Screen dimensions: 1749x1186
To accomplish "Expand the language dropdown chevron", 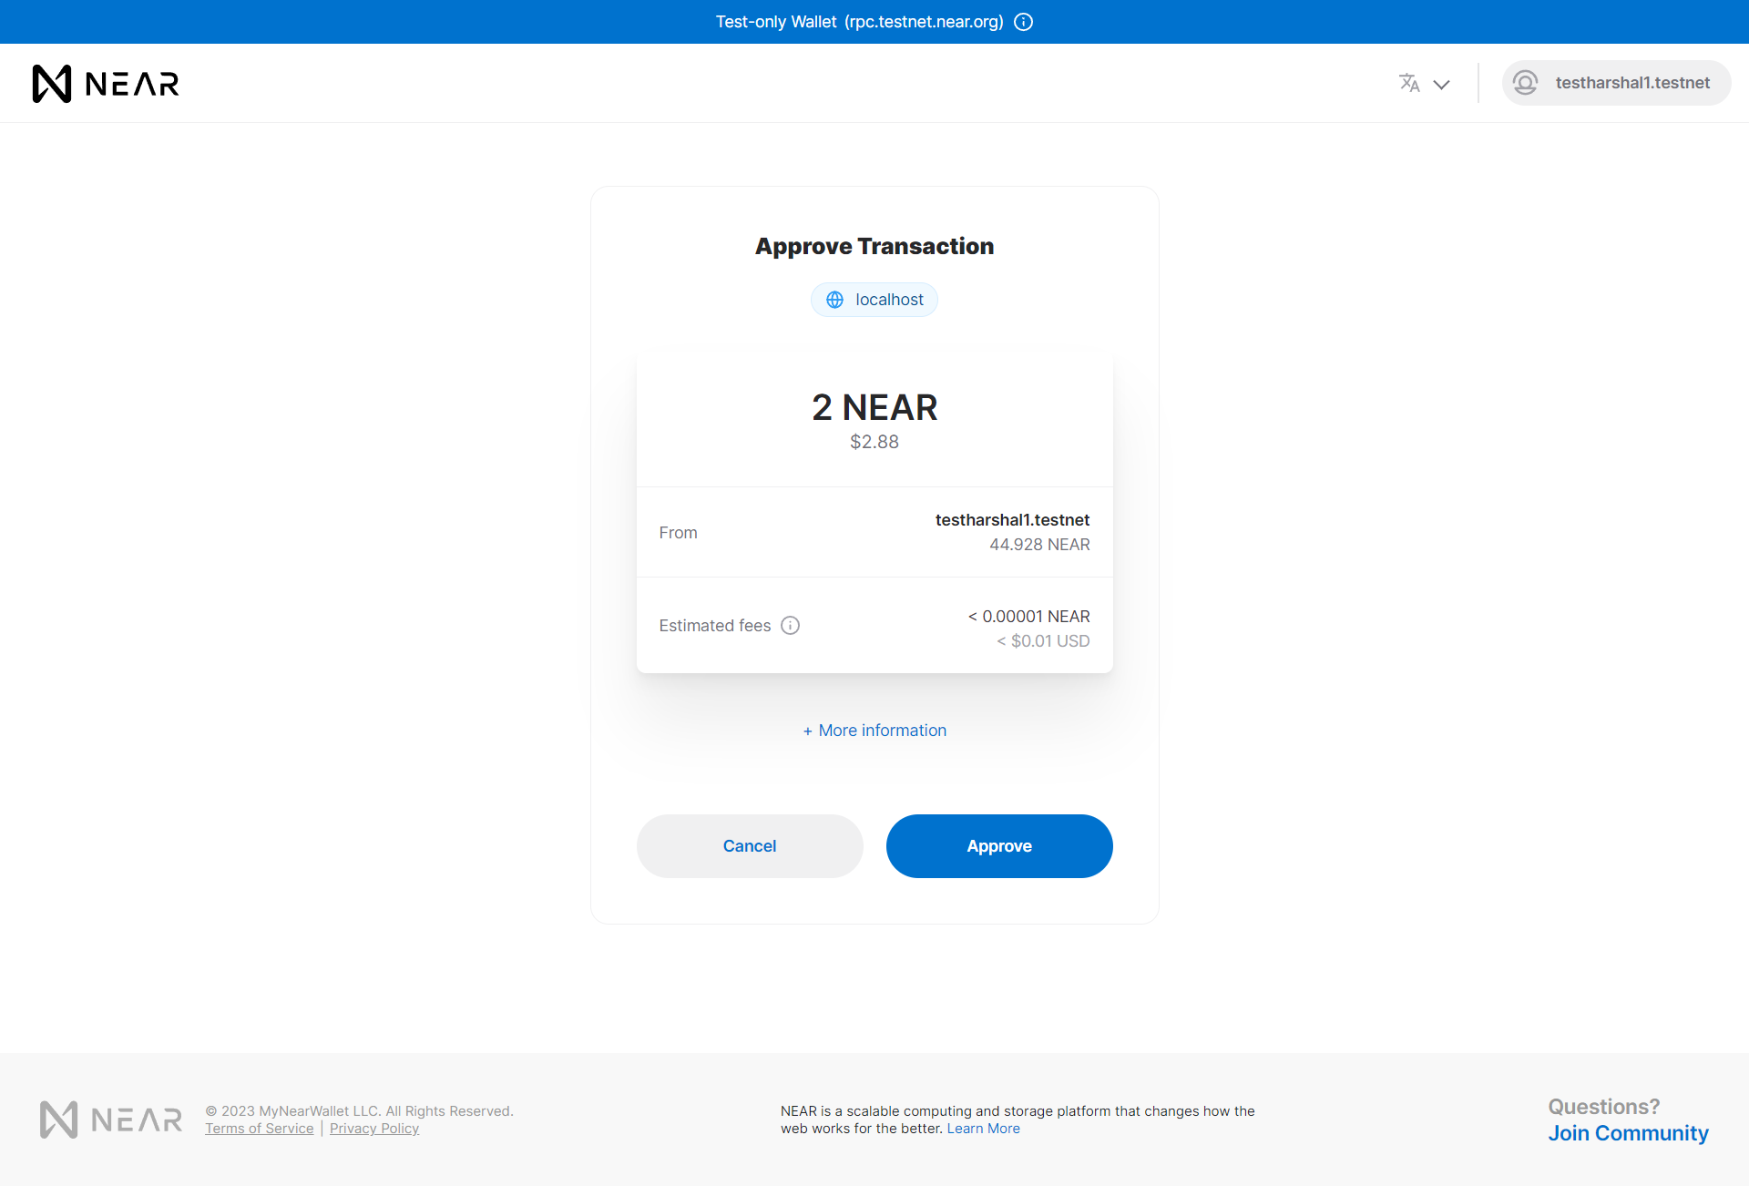I will 1441,85.
